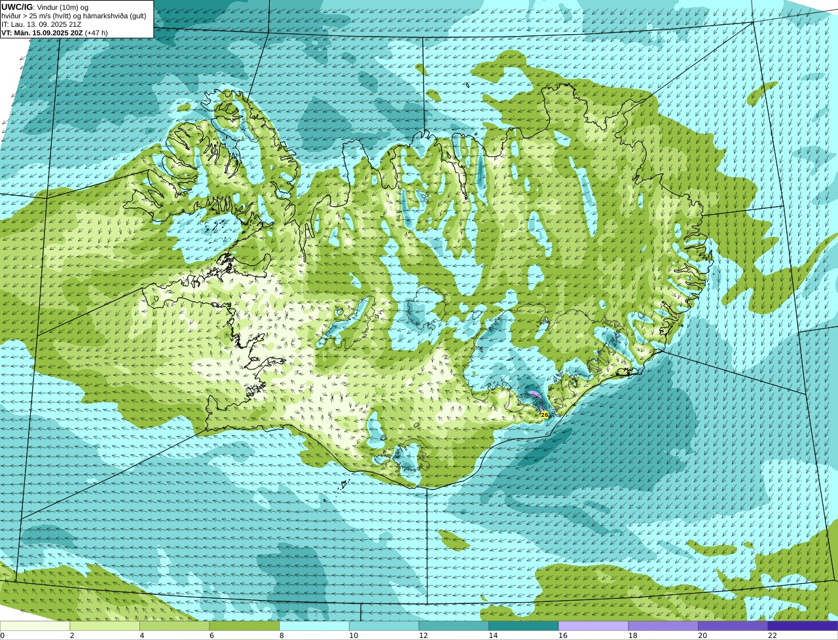Image resolution: width=838 pixels, height=640 pixels.
Task: Click the purple strong-wind patch beside the 26 marker
Action: coord(535,396)
